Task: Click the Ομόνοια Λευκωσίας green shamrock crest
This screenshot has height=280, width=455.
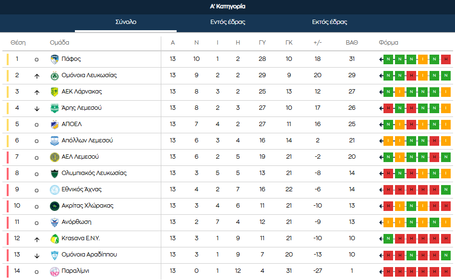Action: (x=54, y=76)
